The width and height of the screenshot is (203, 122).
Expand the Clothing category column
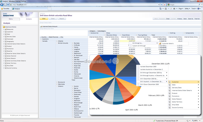[168, 33]
